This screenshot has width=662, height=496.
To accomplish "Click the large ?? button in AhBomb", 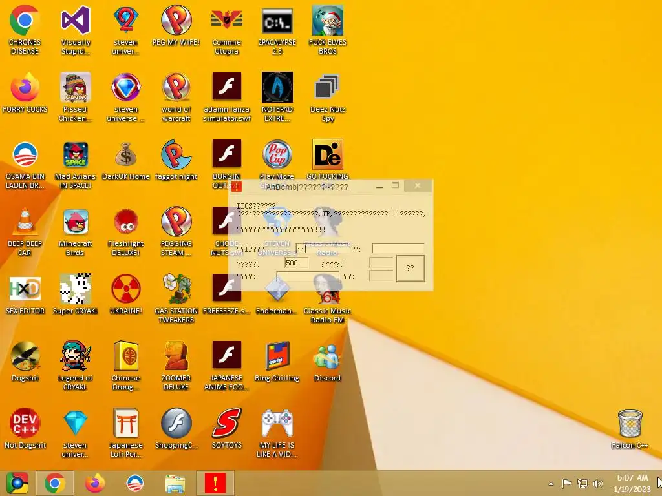I will click(411, 268).
